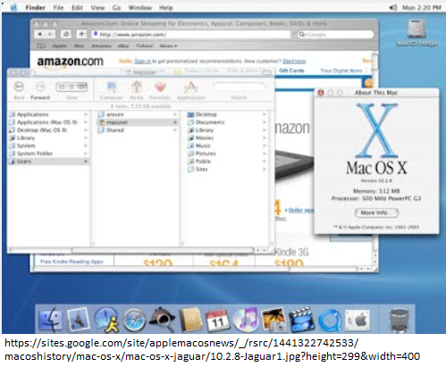This screenshot has width=446, height=367.
Task: Click the Finder toolbar search field
Action: coord(239,87)
